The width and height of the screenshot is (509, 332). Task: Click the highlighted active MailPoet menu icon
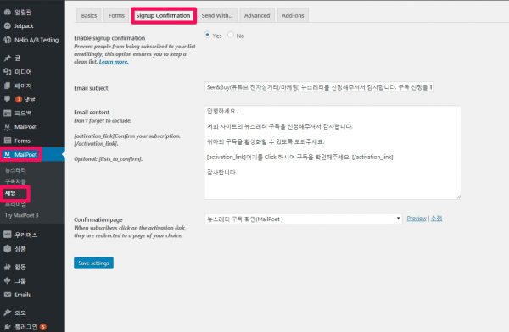click(x=7, y=154)
